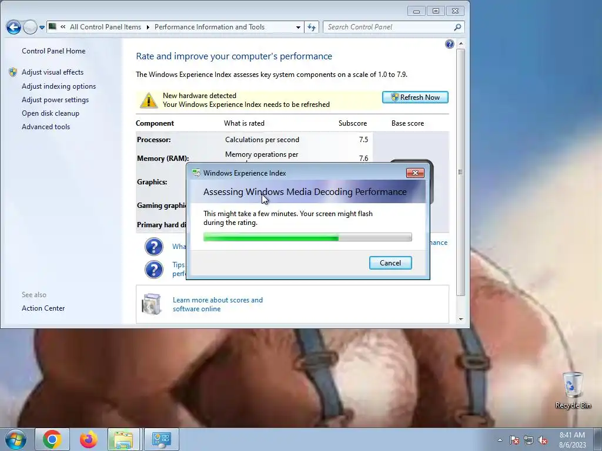Launch Firefox from the taskbar
This screenshot has height=451, width=602.
click(88, 439)
